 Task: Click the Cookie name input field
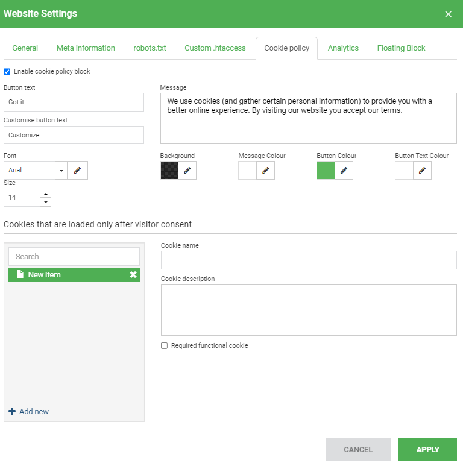(x=309, y=260)
